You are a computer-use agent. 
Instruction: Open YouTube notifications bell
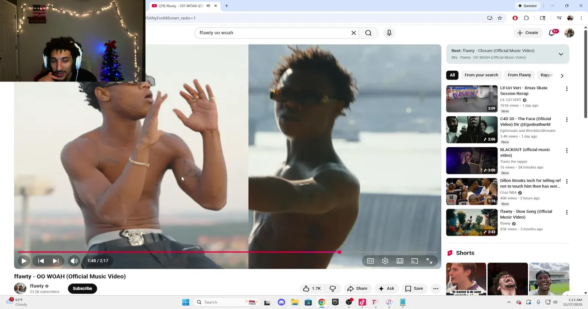tap(552, 33)
